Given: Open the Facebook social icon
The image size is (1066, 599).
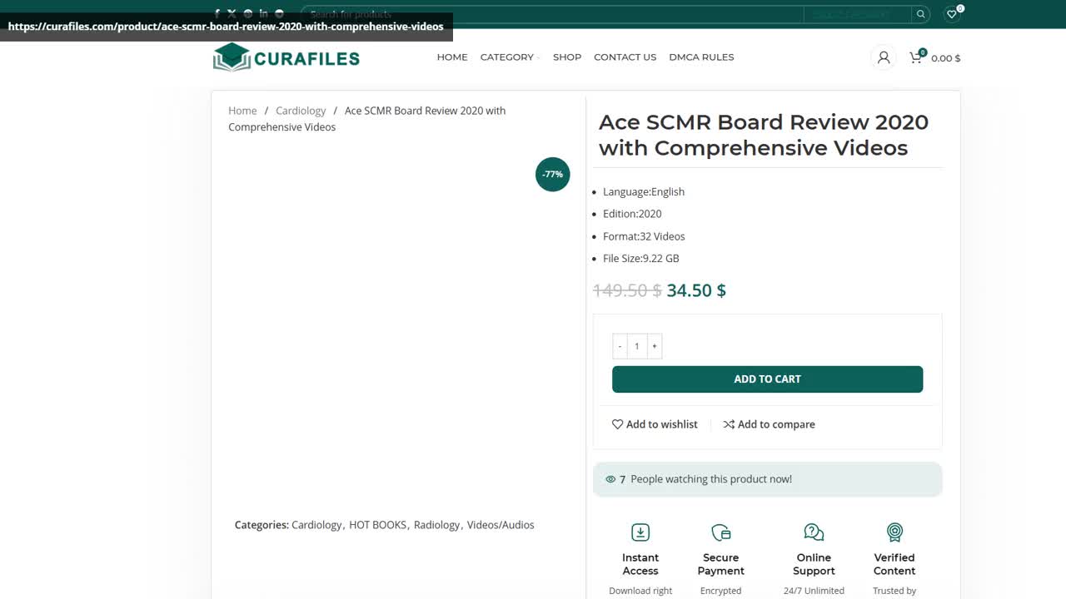Looking at the screenshot, I should tap(217, 13).
